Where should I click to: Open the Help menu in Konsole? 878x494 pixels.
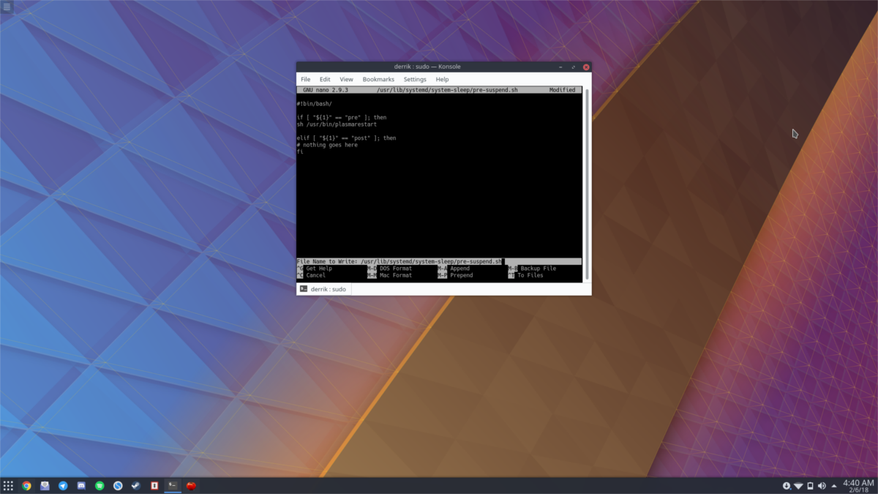pyautogui.click(x=442, y=79)
